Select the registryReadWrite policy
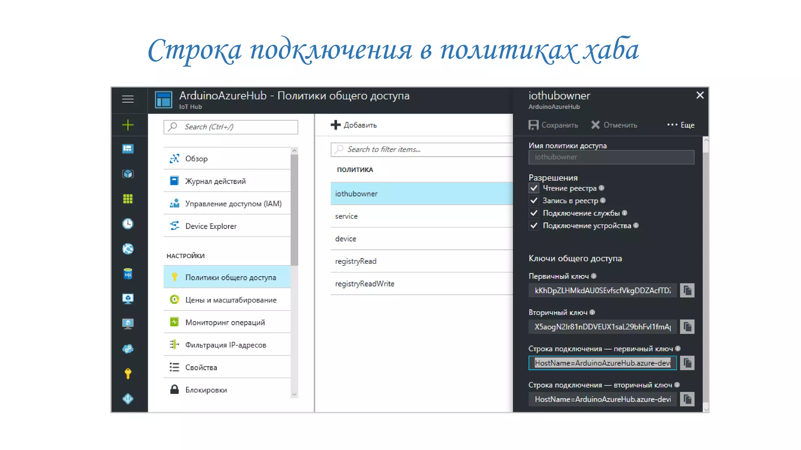 365,284
